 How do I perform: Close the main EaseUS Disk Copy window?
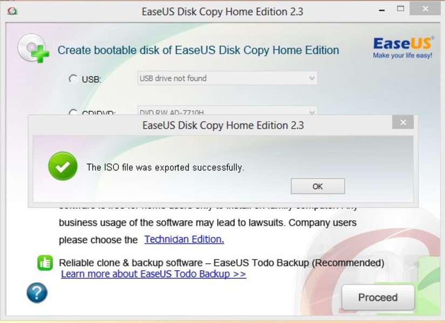pyautogui.click(x=425, y=9)
